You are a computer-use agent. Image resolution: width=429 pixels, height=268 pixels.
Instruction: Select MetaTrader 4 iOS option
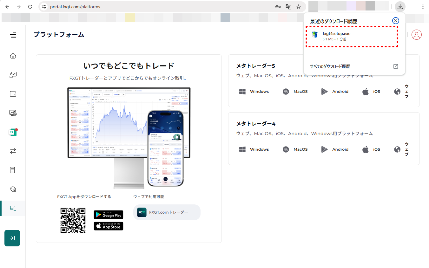tap(371, 149)
